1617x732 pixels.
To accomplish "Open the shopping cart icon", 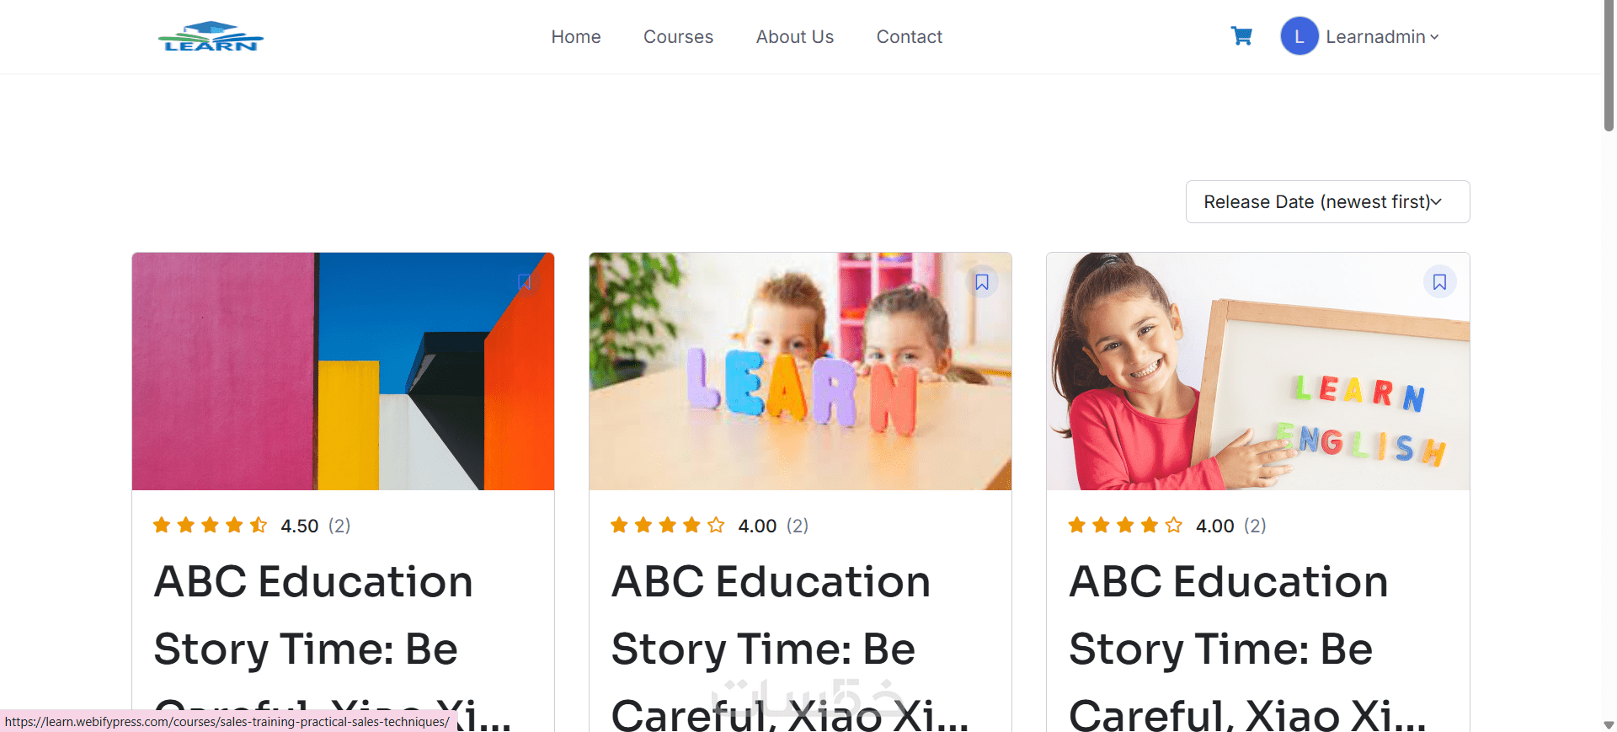I will tap(1241, 36).
